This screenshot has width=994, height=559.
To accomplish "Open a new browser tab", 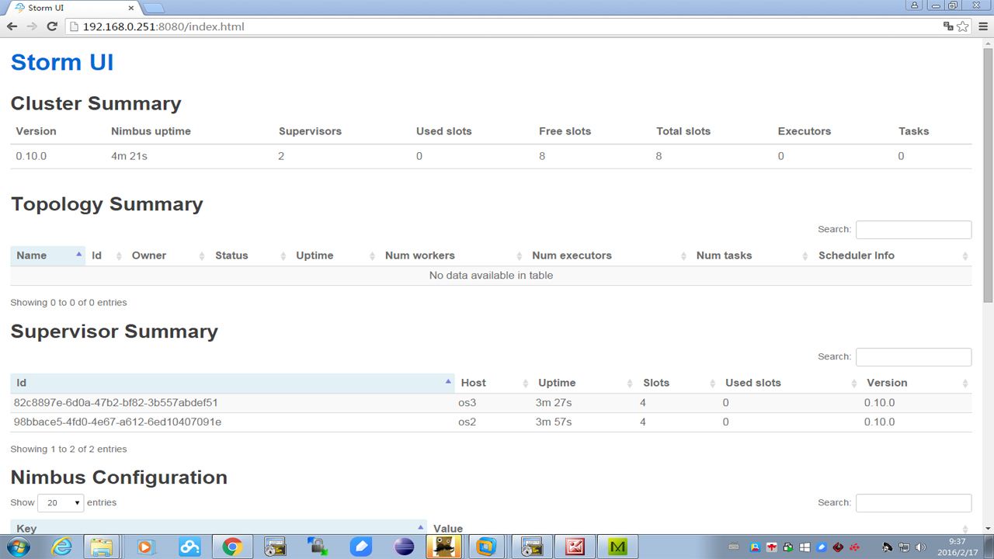I will coord(154,8).
